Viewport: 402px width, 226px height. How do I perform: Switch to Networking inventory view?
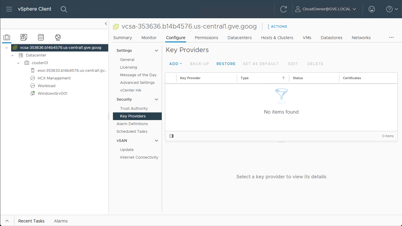pyautogui.click(x=58, y=37)
